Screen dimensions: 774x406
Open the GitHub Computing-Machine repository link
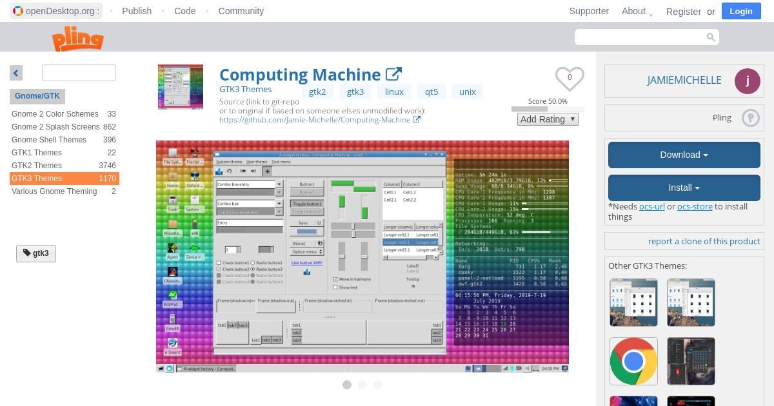click(315, 120)
